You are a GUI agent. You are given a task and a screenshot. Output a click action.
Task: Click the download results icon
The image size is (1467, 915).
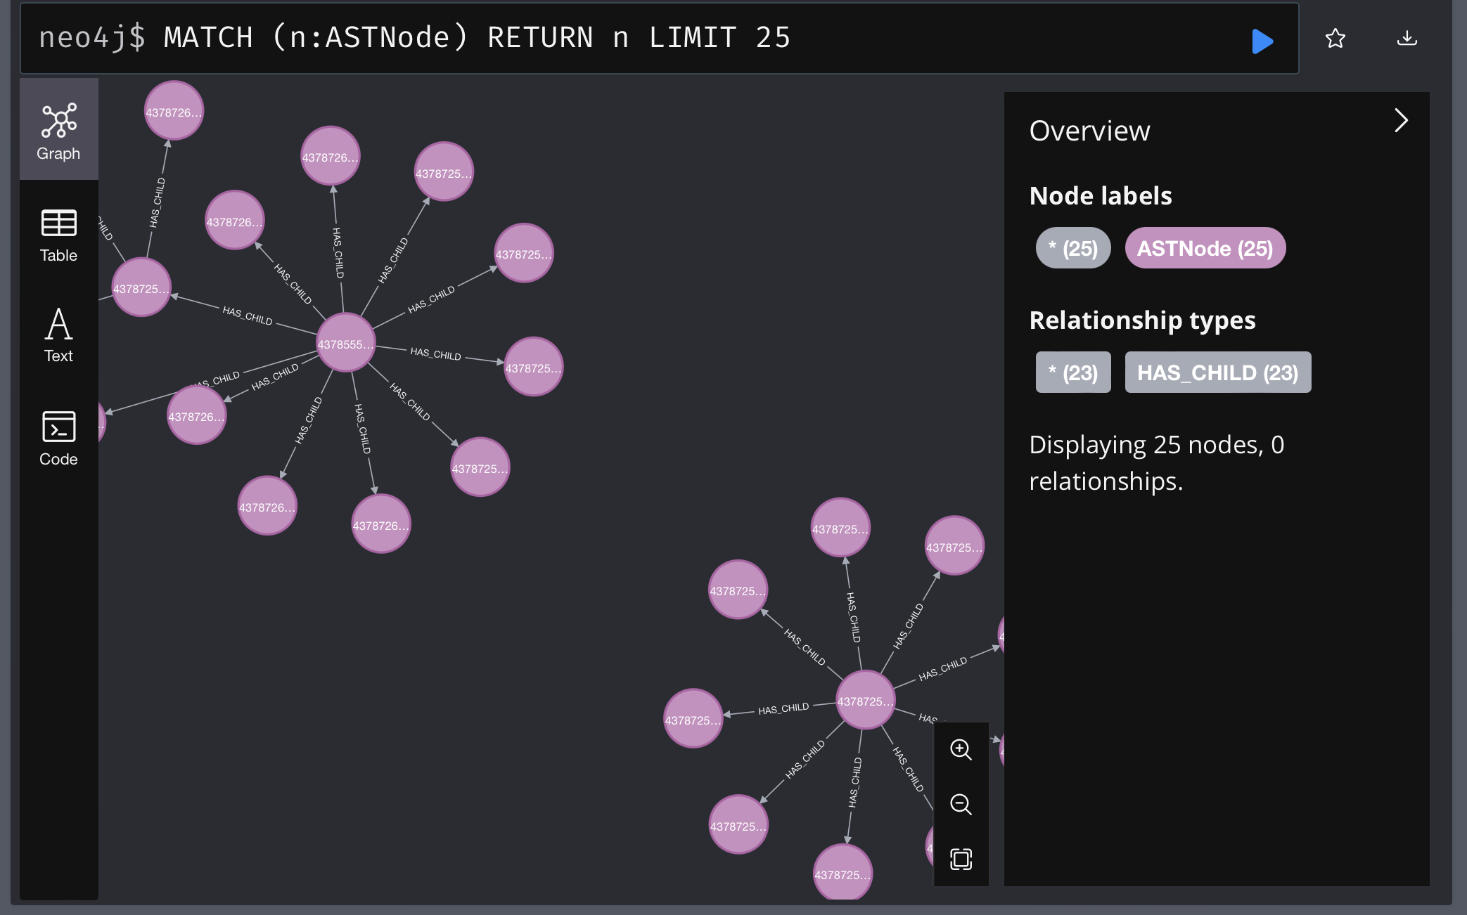1406,38
